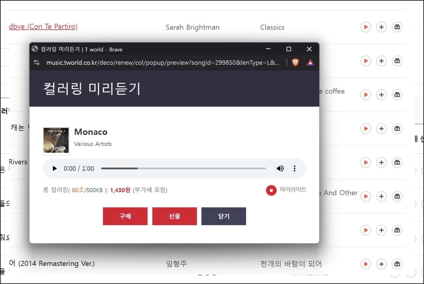Click the 1,430원 price text
This screenshot has width=424, height=284.
click(120, 190)
